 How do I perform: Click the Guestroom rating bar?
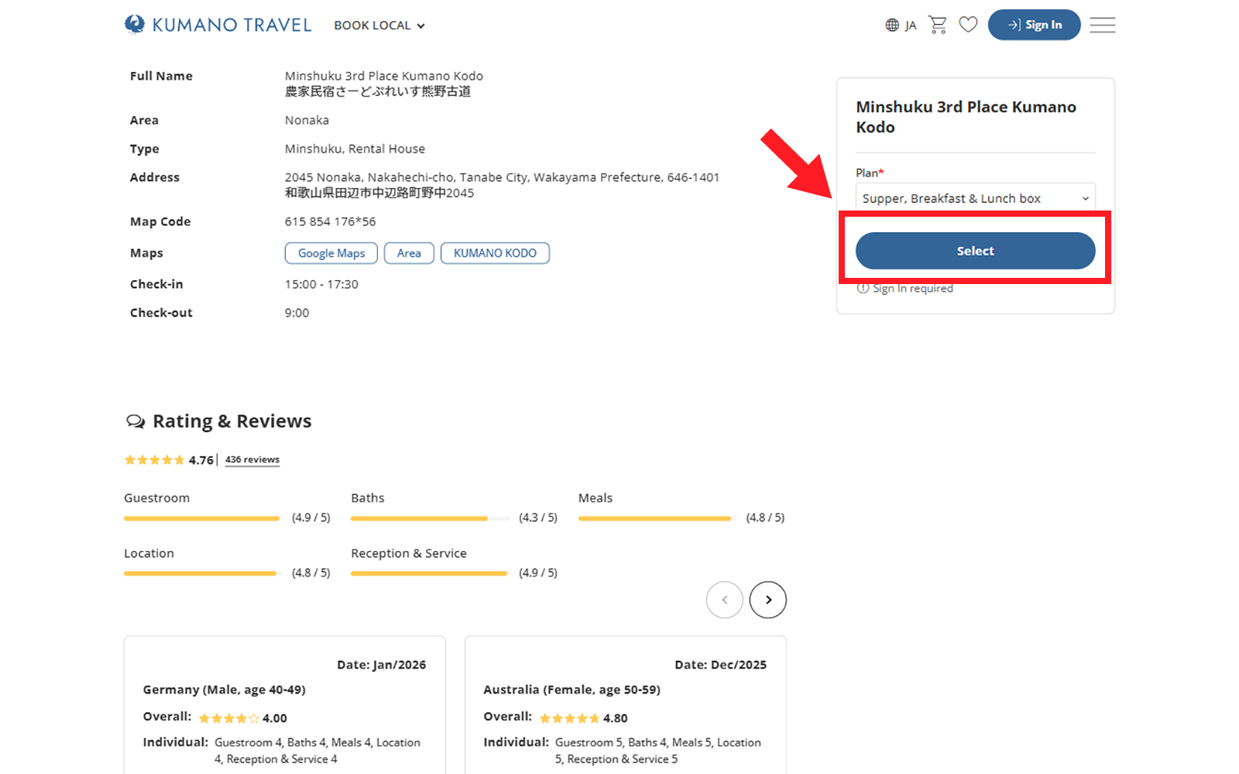coord(201,518)
